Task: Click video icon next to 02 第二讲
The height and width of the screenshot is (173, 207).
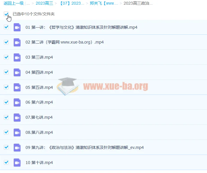Action: [17, 42]
